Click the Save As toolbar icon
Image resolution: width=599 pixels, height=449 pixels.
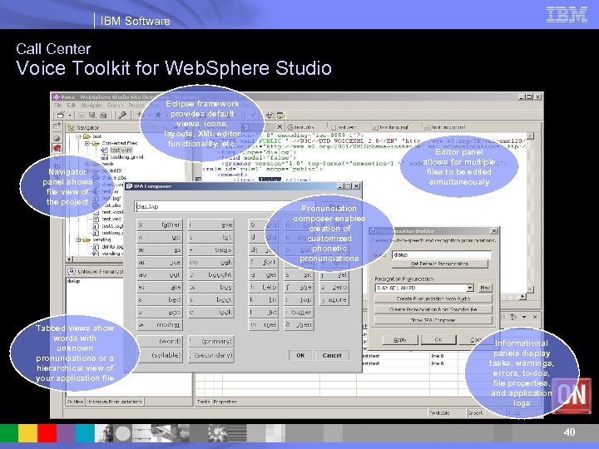[92, 115]
